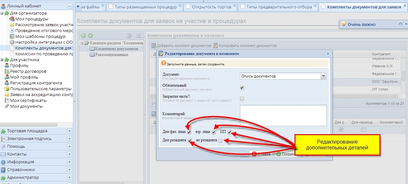Expand the 'Торговая площадка' sidebar section
The image size is (408, 184).
(69, 131)
